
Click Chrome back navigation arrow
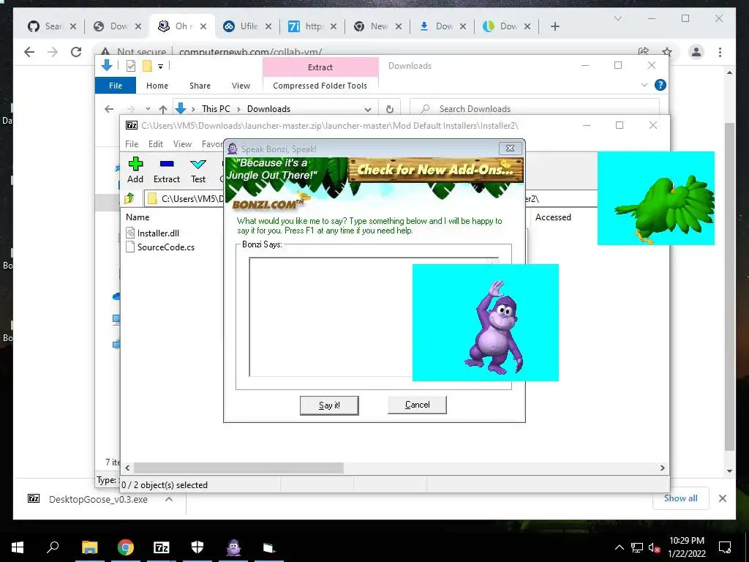(x=29, y=52)
